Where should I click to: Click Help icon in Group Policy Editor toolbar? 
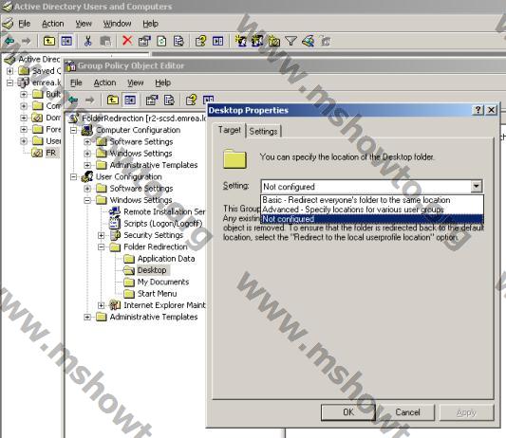click(192, 100)
